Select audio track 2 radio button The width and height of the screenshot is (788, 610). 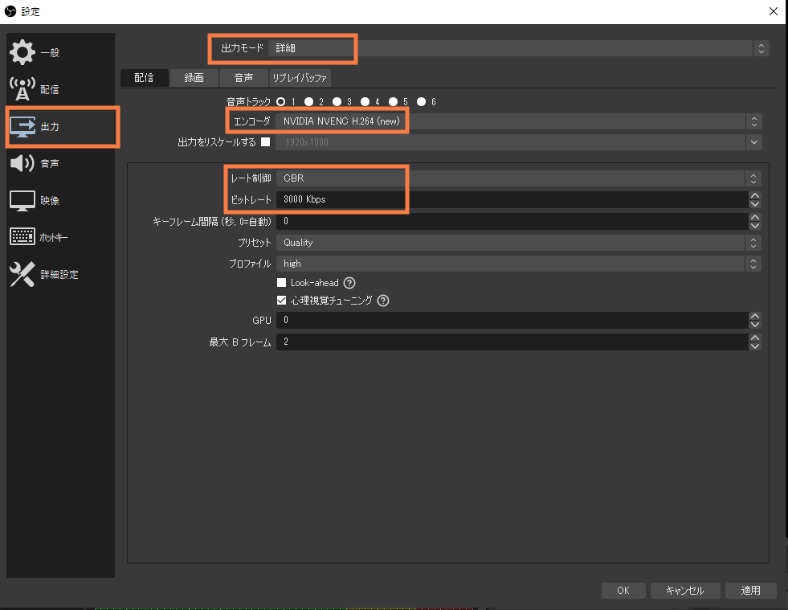tap(308, 101)
